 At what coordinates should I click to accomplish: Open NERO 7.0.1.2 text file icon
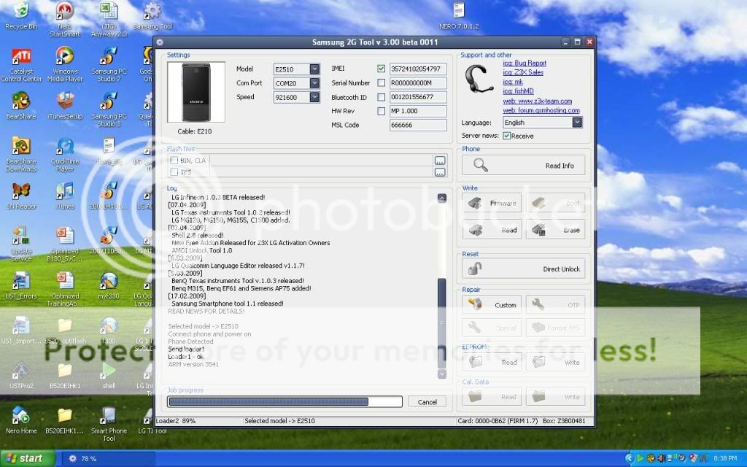(x=459, y=16)
